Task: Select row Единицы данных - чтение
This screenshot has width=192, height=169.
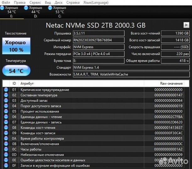Action: [x=93, y=117]
